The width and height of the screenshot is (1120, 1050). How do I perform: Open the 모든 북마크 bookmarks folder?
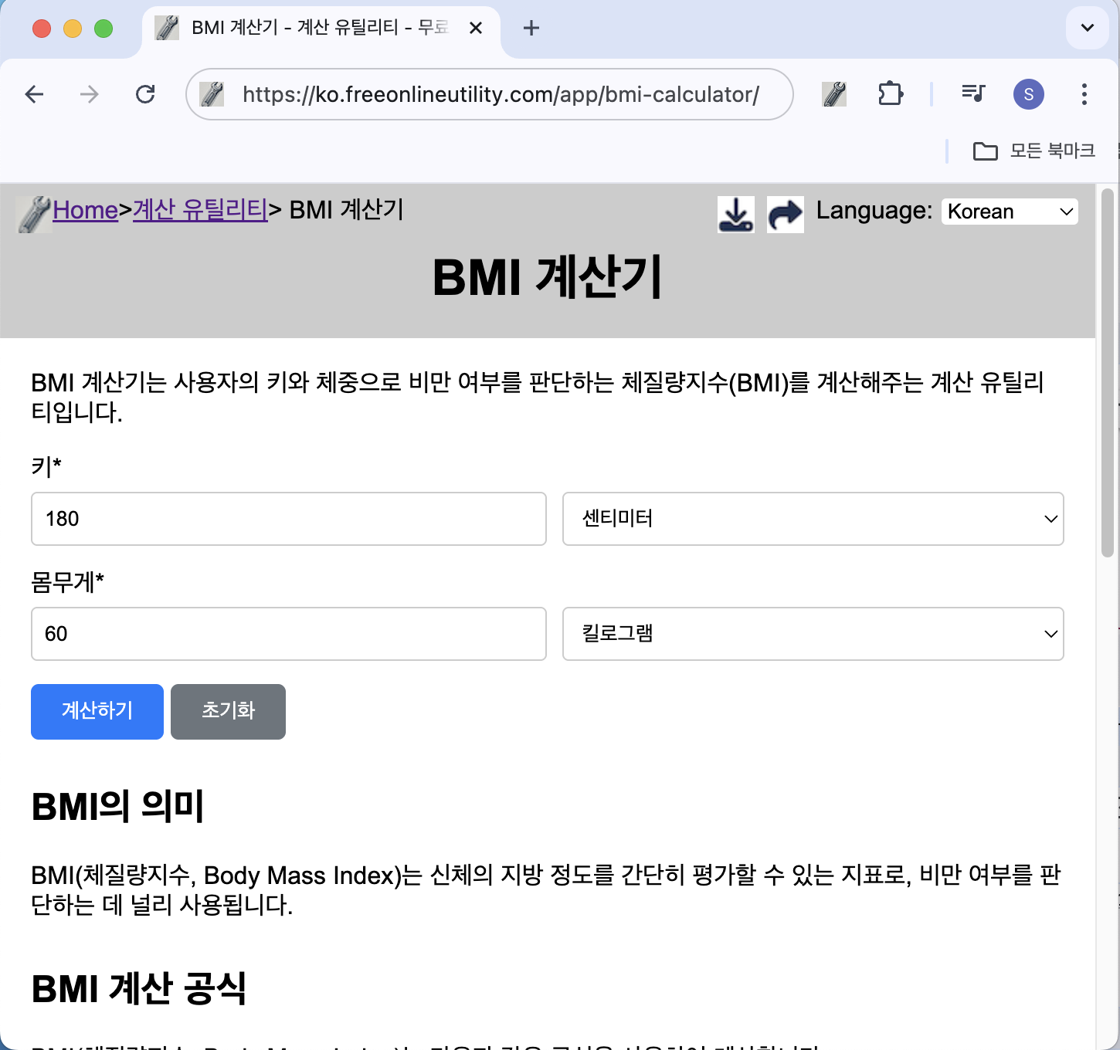pyautogui.click(x=1034, y=151)
